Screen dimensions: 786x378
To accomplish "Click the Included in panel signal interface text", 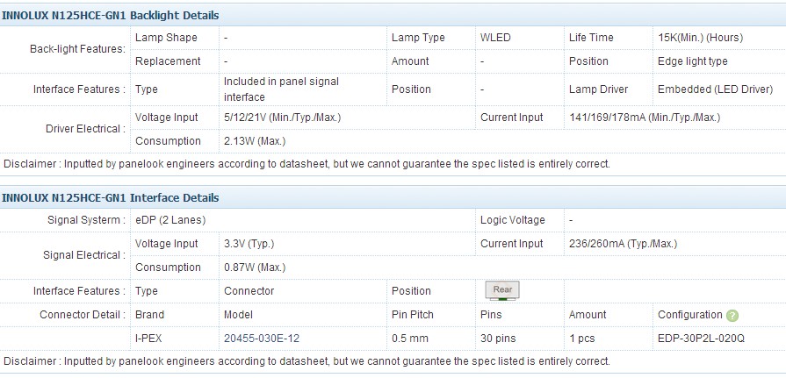I will click(281, 89).
